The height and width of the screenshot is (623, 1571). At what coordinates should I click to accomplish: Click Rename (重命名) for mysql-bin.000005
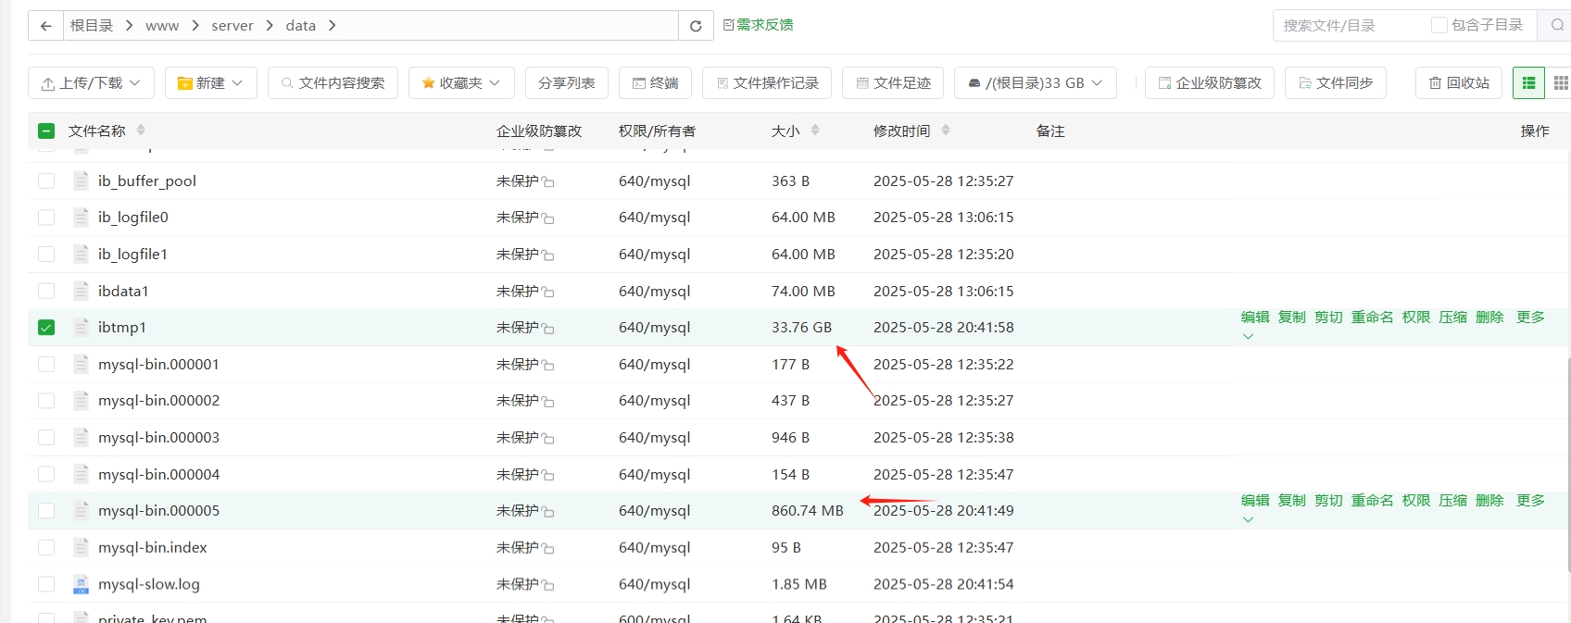[x=1372, y=501]
